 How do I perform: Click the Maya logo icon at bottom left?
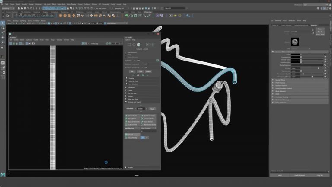tap(3, 174)
